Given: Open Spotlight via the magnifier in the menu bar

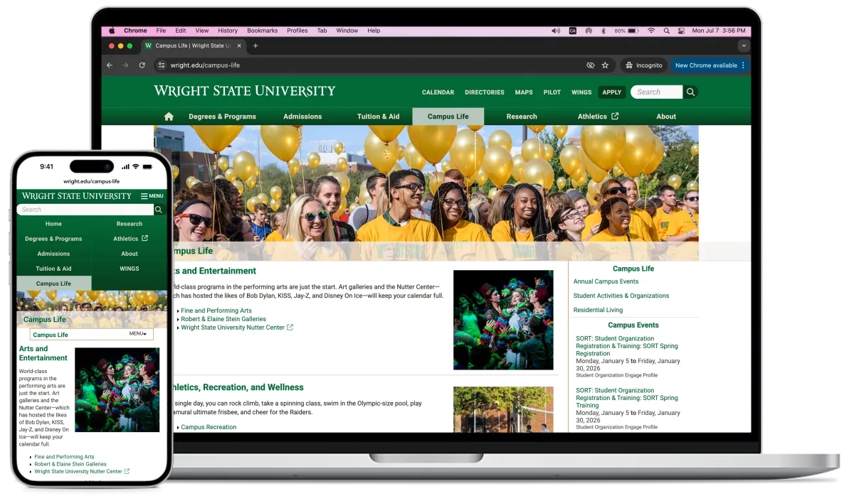Looking at the screenshot, I should tap(667, 31).
